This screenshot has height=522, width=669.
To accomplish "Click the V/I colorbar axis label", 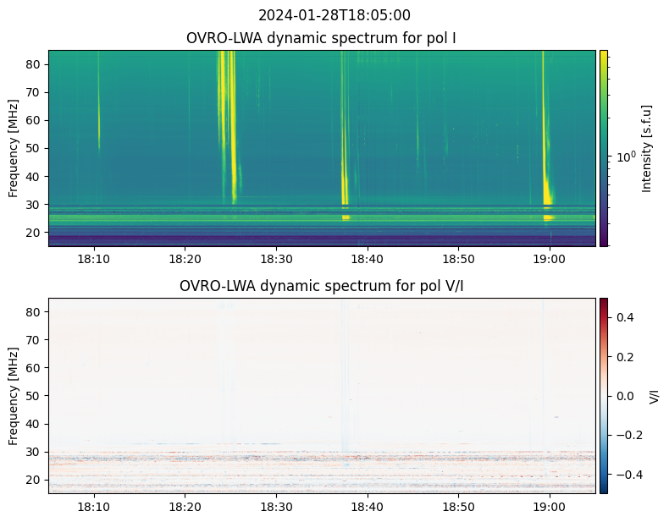I will click(654, 395).
